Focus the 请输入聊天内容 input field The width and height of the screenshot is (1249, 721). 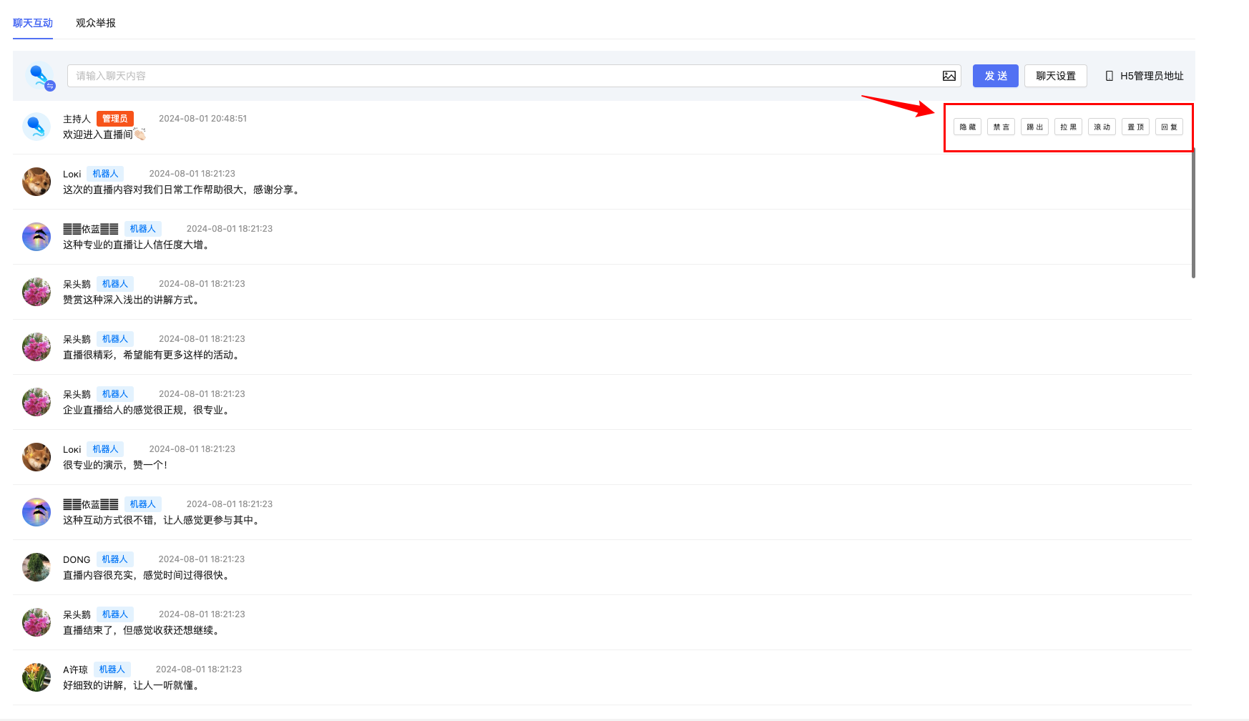(501, 76)
